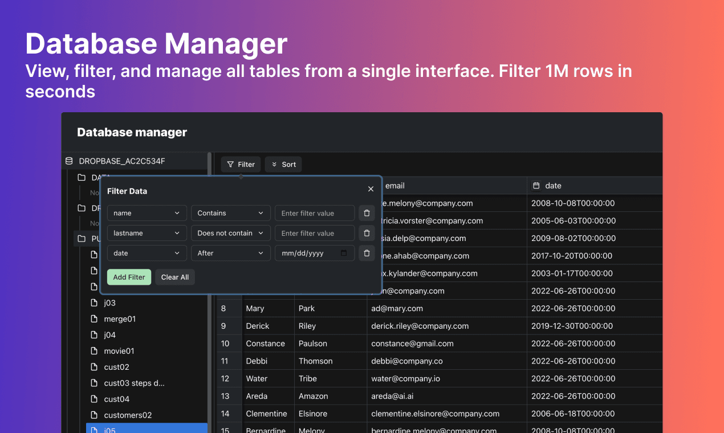
Task: Select the movie01 table in the tree
Action: (147, 351)
